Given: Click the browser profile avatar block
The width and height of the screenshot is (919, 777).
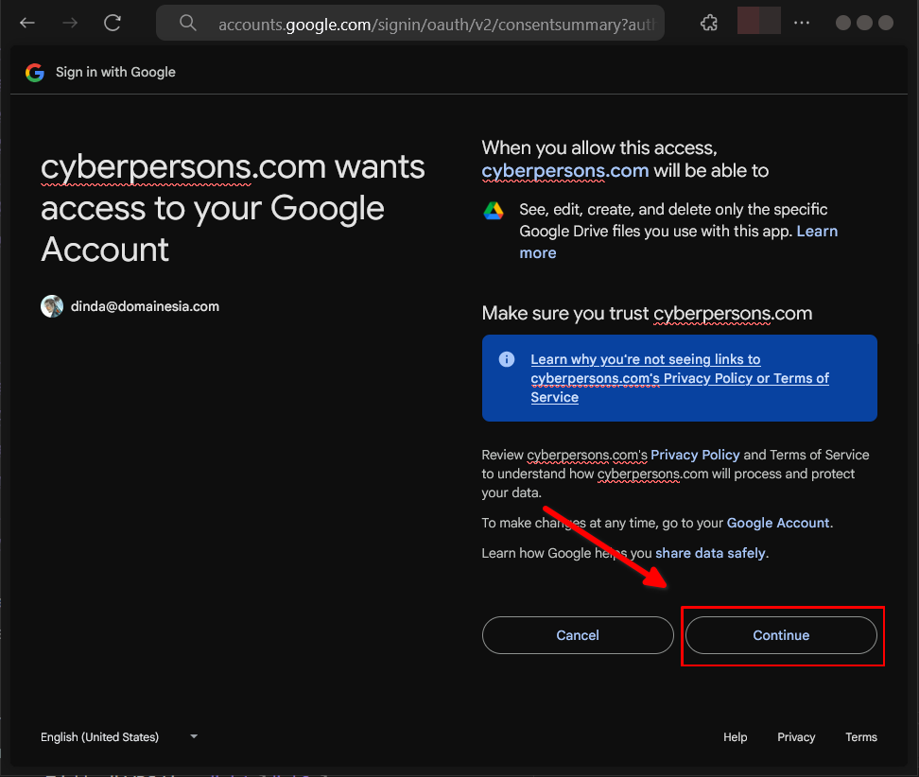Looking at the screenshot, I should (758, 21).
